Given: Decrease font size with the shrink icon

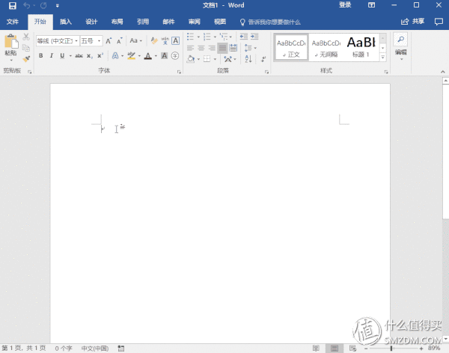Looking at the screenshot, I should point(120,41).
